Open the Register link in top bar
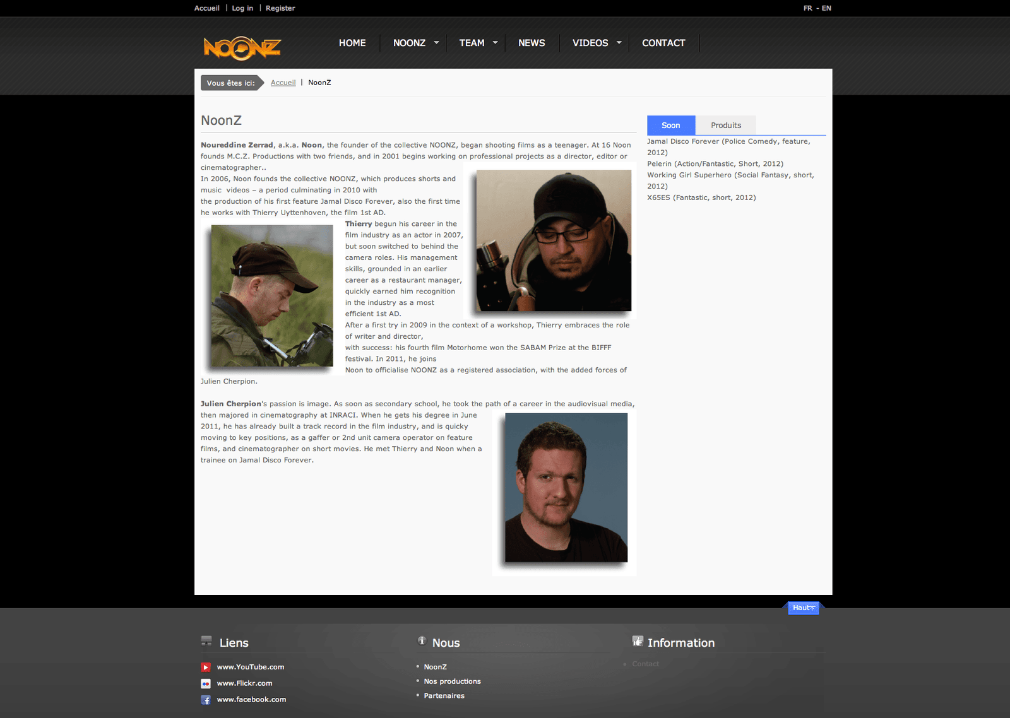 point(280,8)
